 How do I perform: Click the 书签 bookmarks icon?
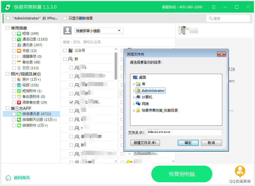[x=19, y=51]
